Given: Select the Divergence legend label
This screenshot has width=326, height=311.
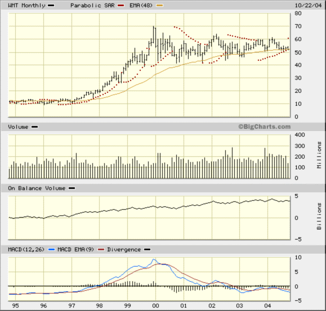Looking at the screenshot, I should [124, 250].
